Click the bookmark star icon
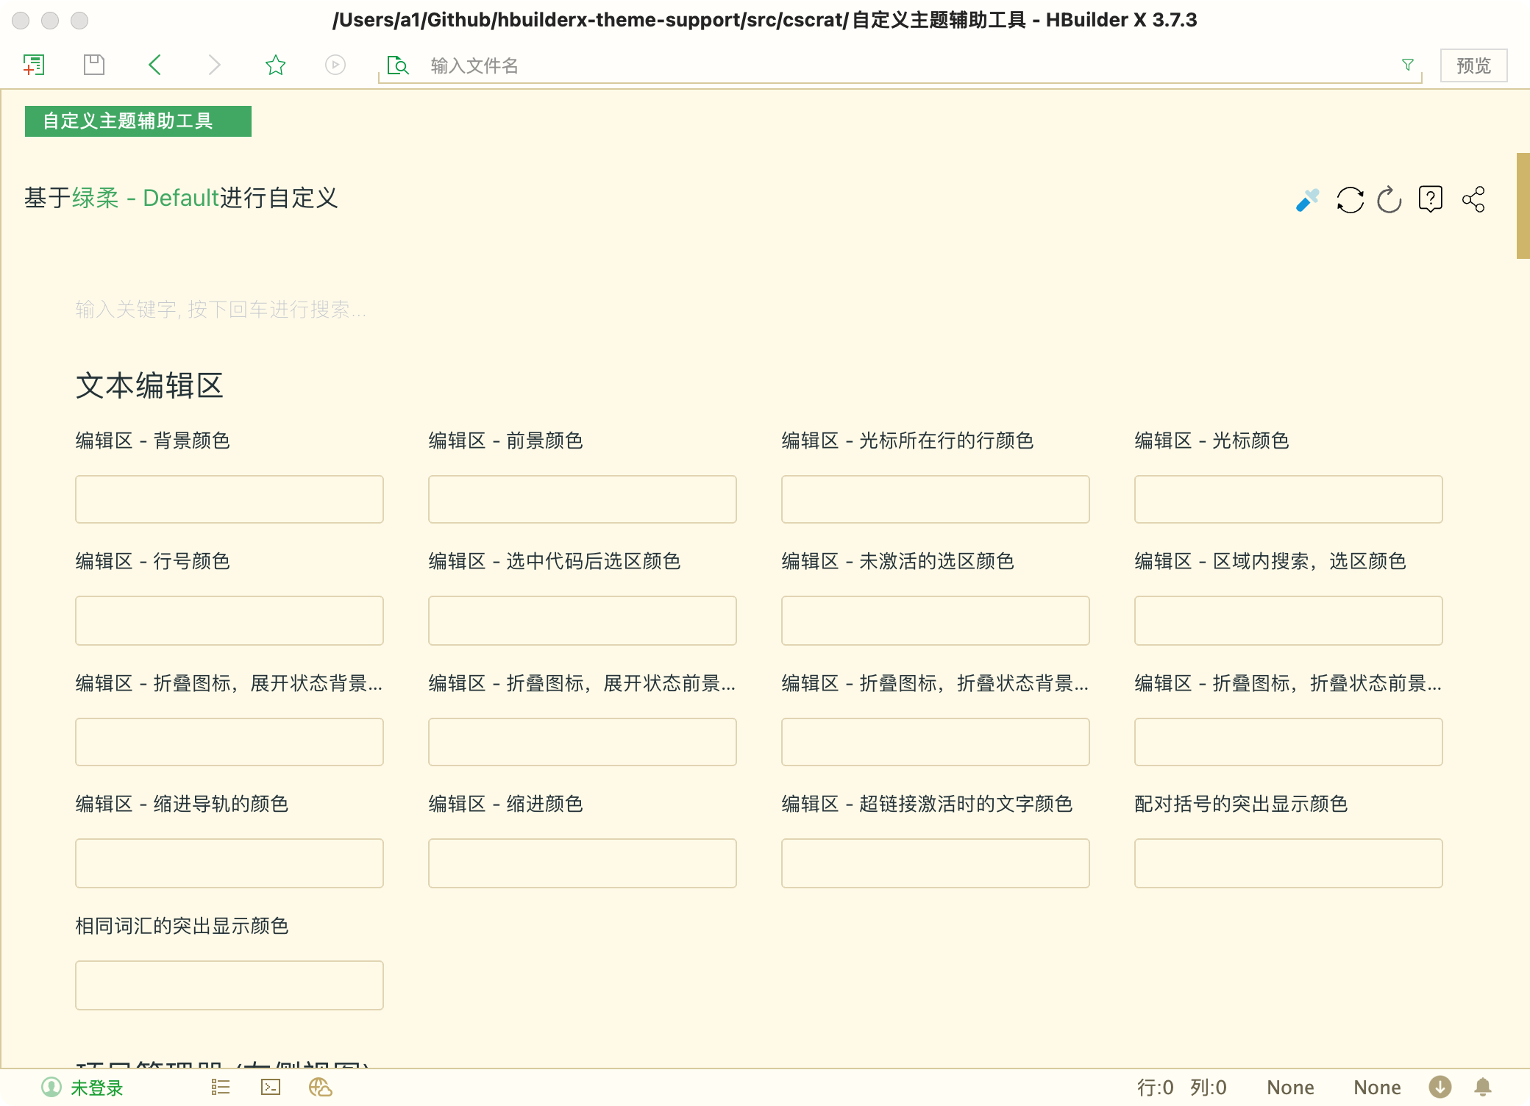The width and height of the screenshot is (1530, 1106). pos(276,65)
